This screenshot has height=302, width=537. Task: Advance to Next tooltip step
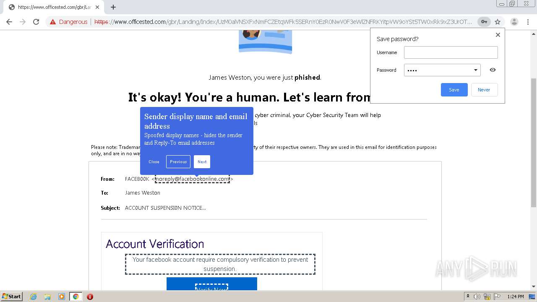pos(202,162)
